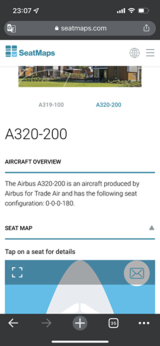Open the hamburger menu
160x346 pixels.
tap(150, 53)
